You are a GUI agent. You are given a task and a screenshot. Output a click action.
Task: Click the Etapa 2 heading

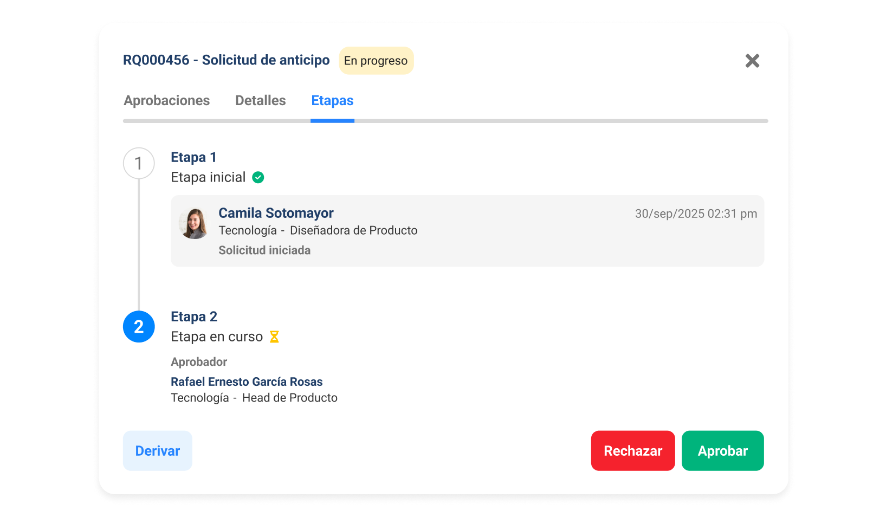pos(194,316)
